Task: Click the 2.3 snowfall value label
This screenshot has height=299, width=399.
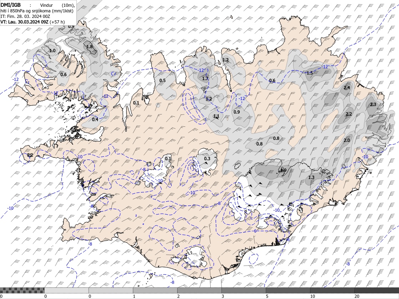Action: tap(373, 104)
